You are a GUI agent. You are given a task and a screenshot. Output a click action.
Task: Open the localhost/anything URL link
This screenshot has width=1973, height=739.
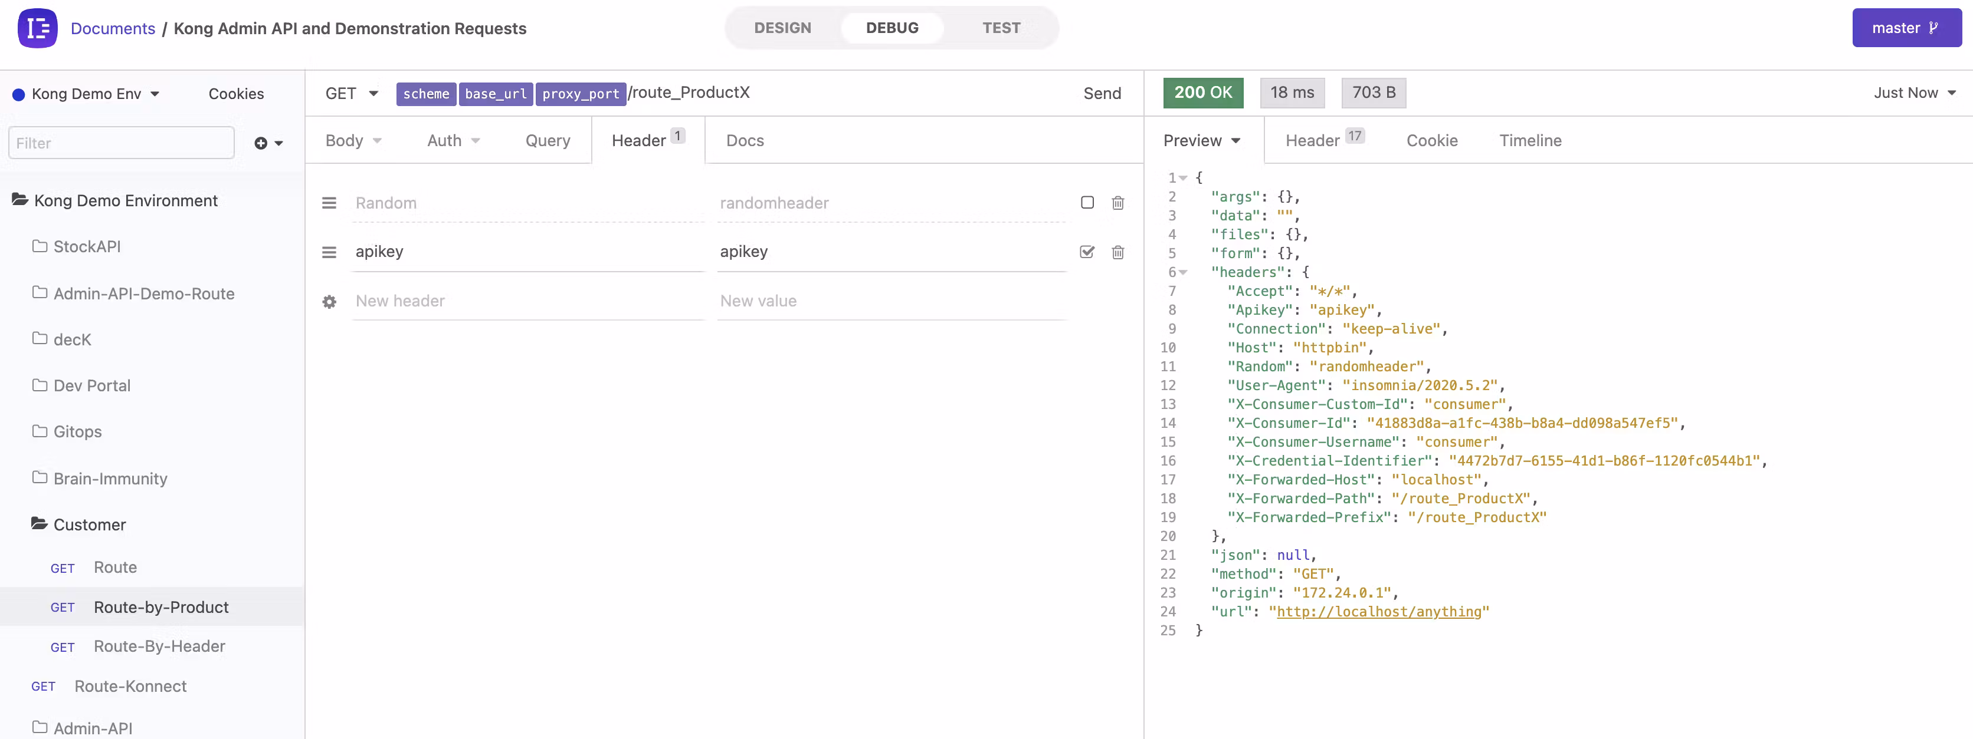(x=1379, y=611)
